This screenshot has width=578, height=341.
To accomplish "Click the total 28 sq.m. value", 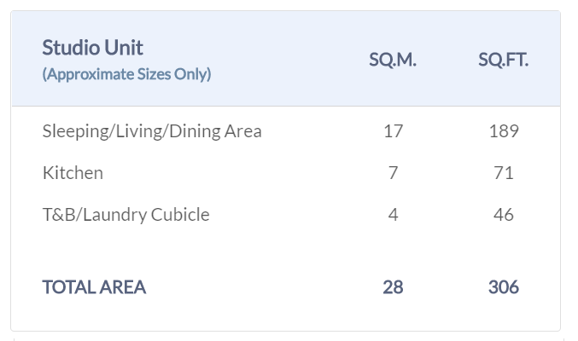I will point(393,287).
